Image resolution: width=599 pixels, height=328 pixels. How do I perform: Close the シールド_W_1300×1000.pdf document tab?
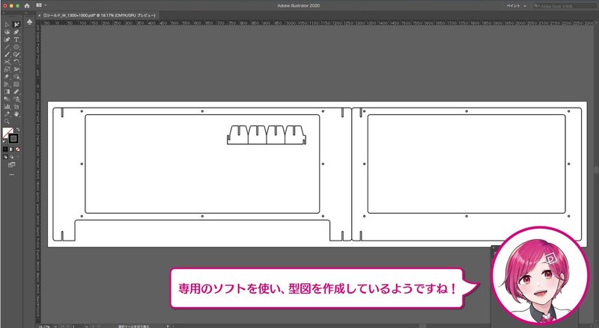(40, 15)
